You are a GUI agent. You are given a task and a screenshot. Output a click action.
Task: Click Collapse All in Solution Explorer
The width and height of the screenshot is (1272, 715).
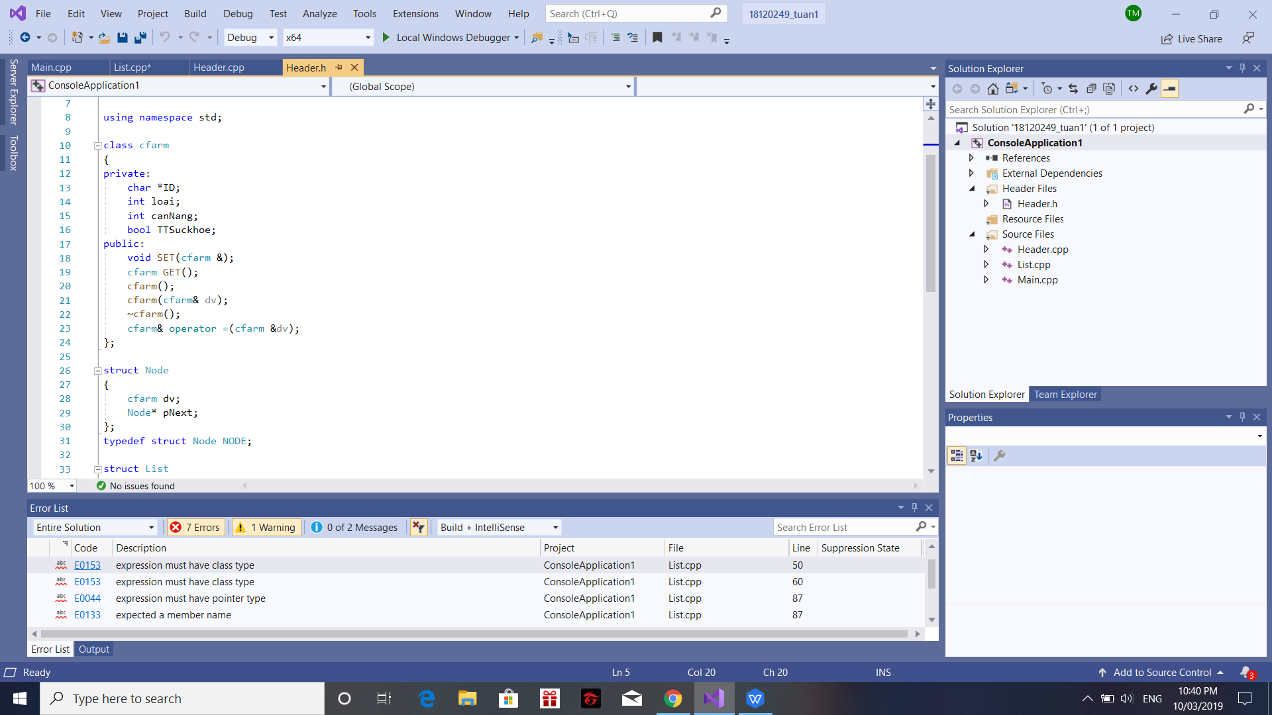[1091, 89]
